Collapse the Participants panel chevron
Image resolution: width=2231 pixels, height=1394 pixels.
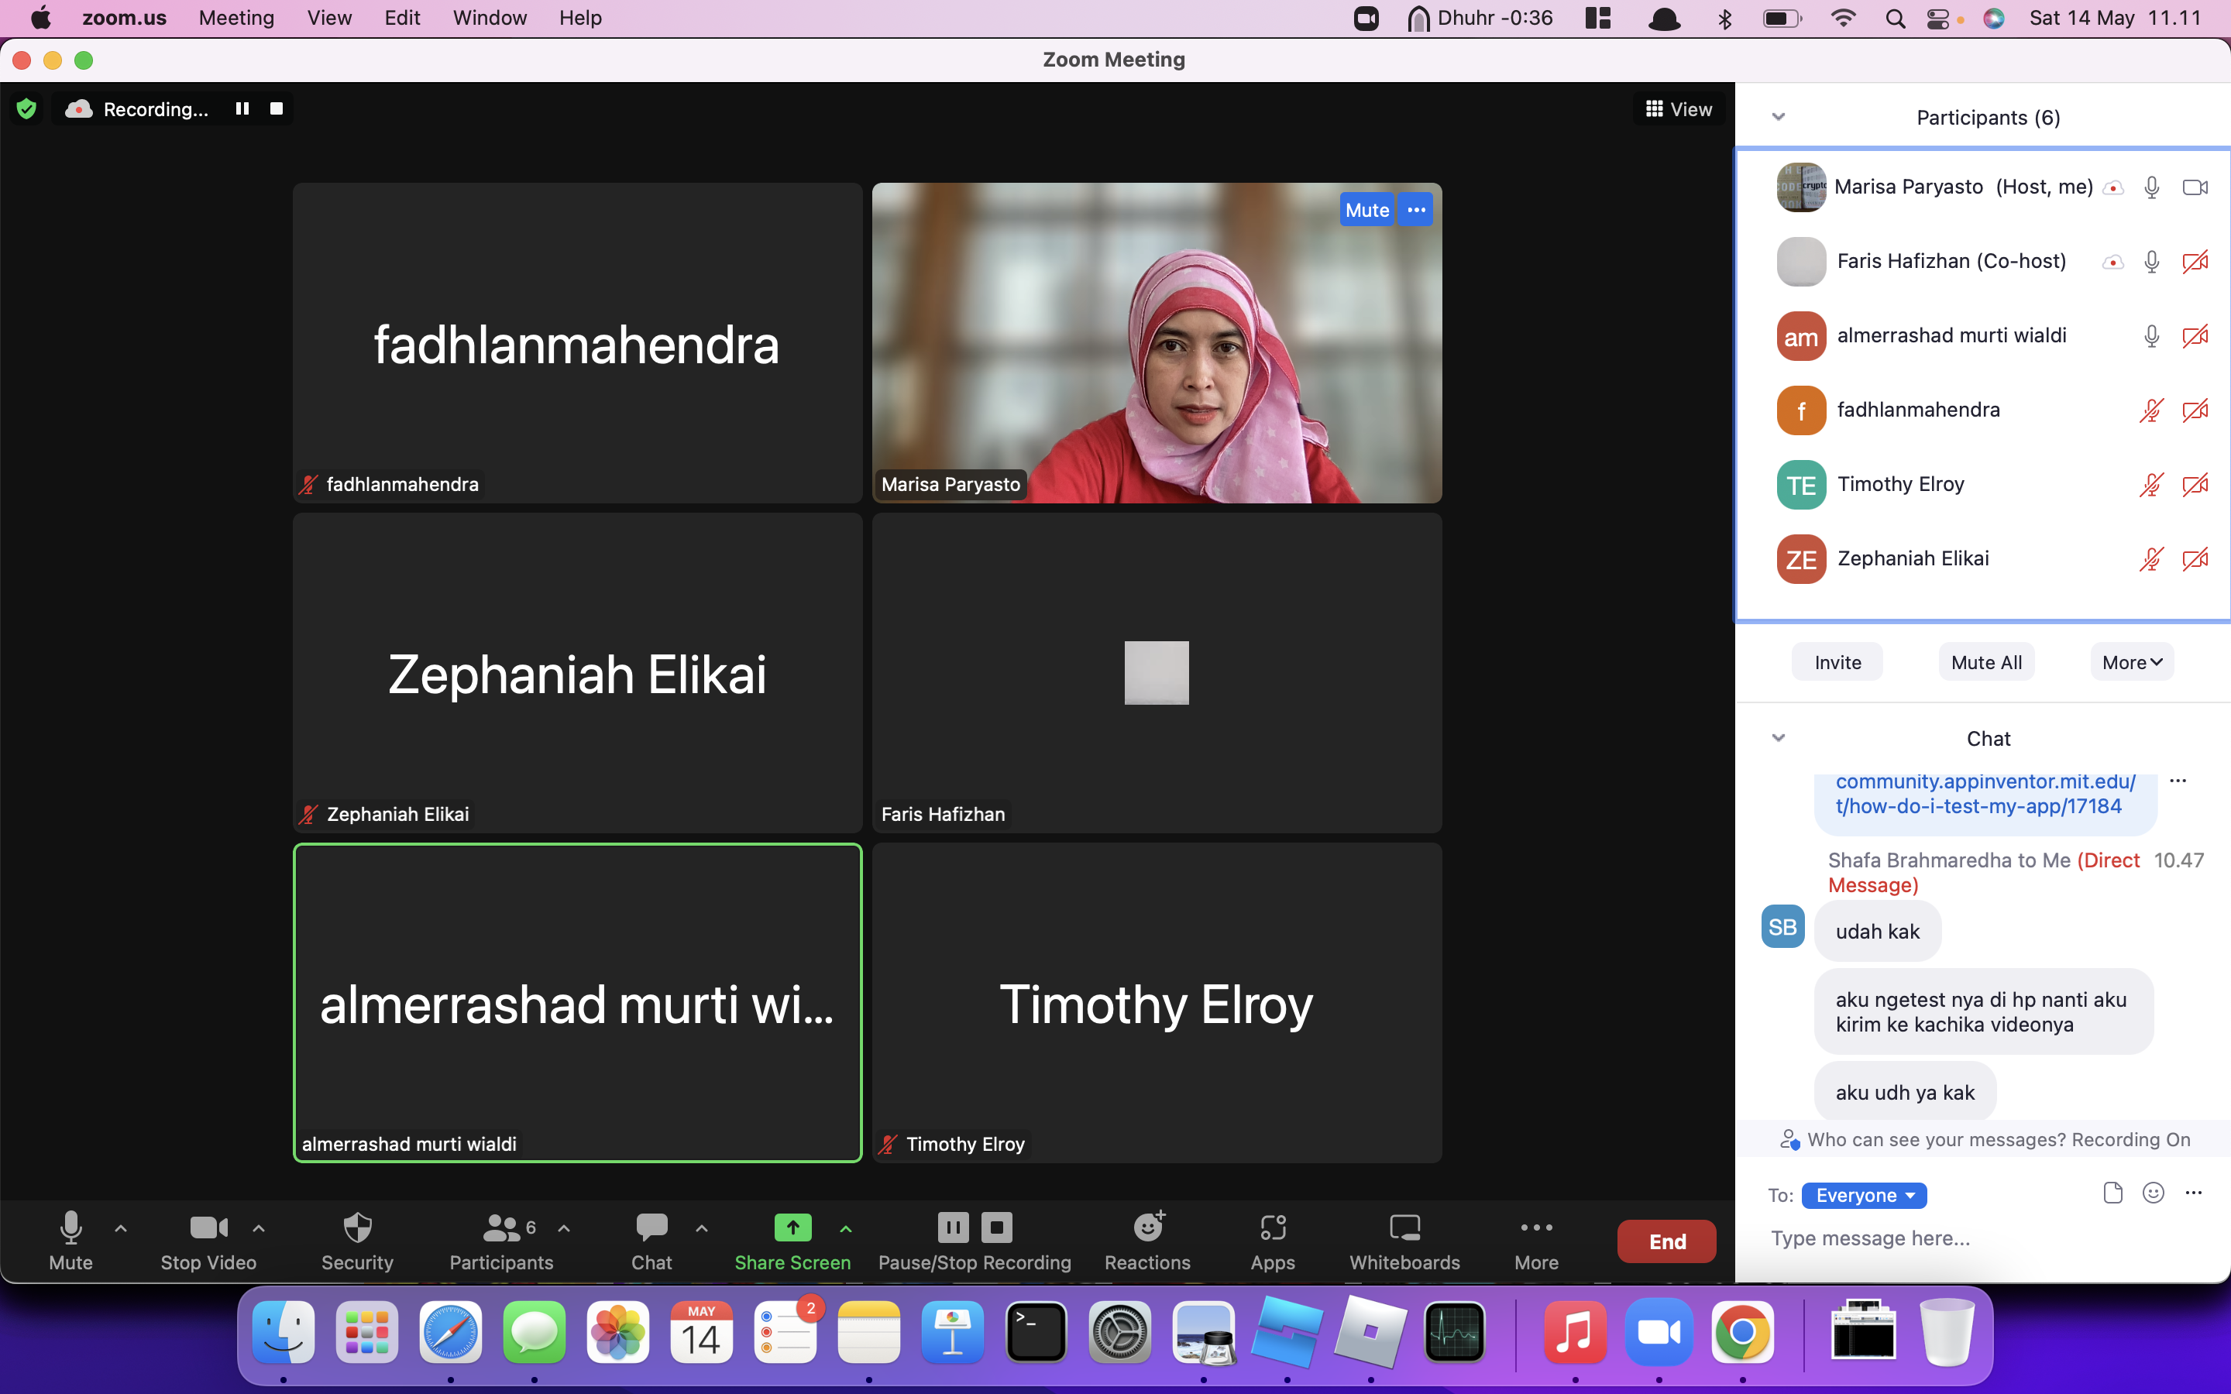tap(1779, 117)
